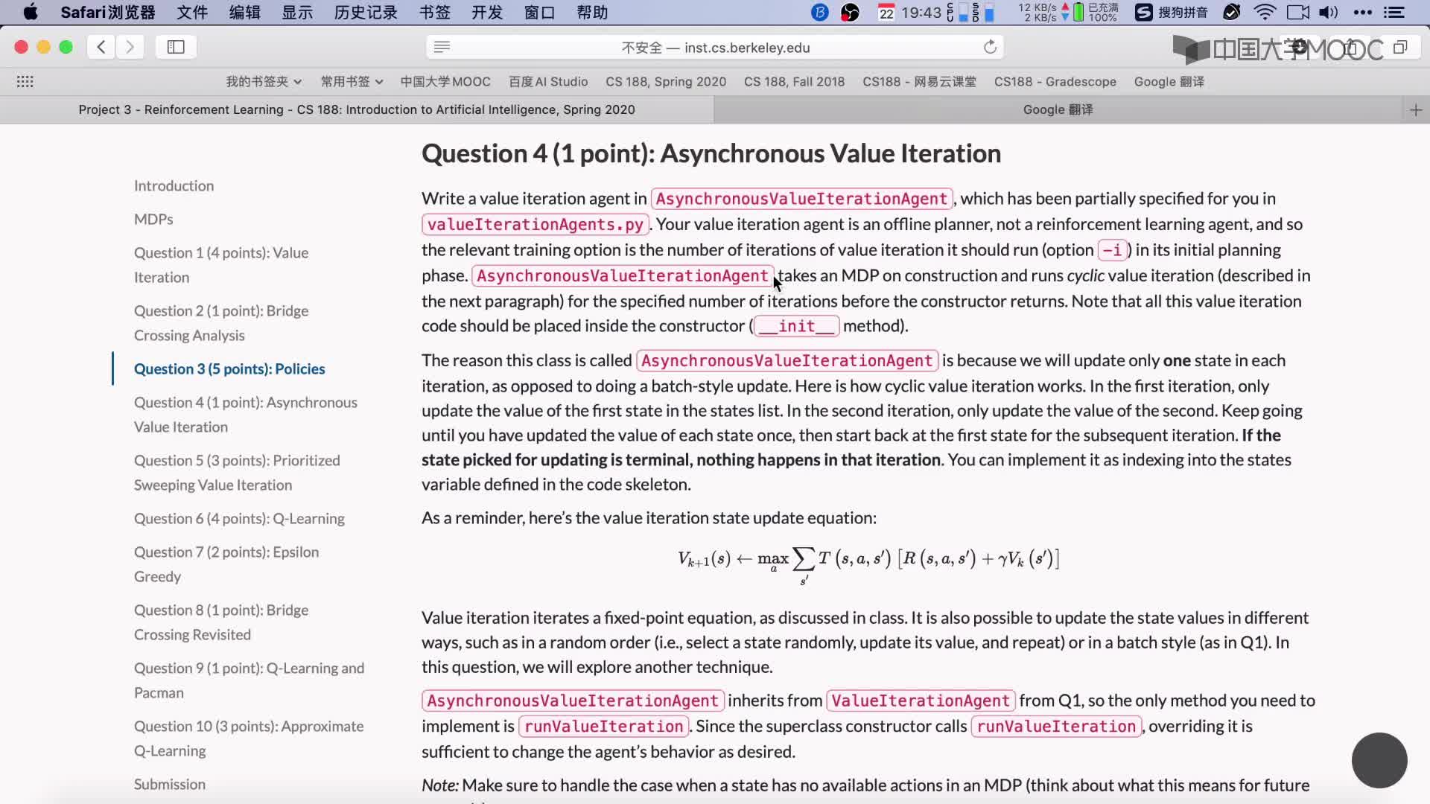Screen dimensions: 1430x804
Task: Reload the current page
Action: pyautogui.click(x=990, y=47)
